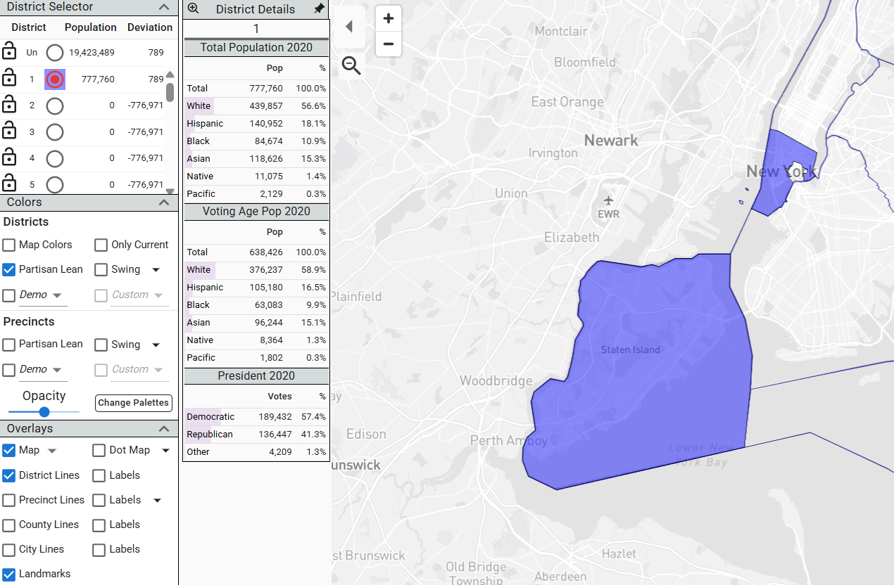Collapse side panel with left arrow
The height and width of the screenshot is (585, 894).
(348, 27)
